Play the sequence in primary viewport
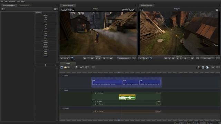Image resolution: width=221 pixels, height=124 pixels. [100, 58]
